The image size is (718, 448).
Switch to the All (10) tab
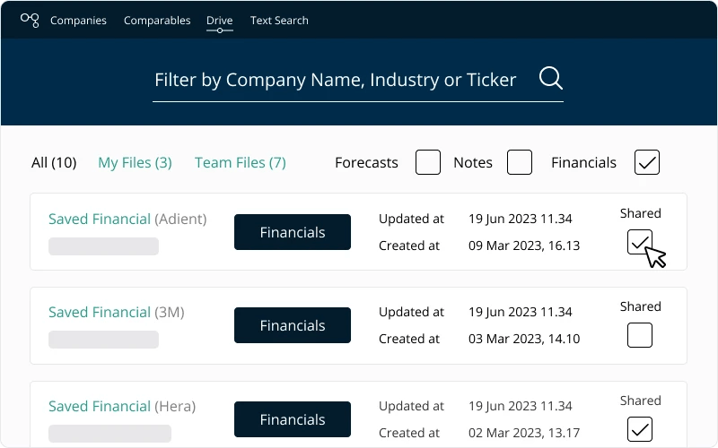pyautogui.click(x=54, y=163)
